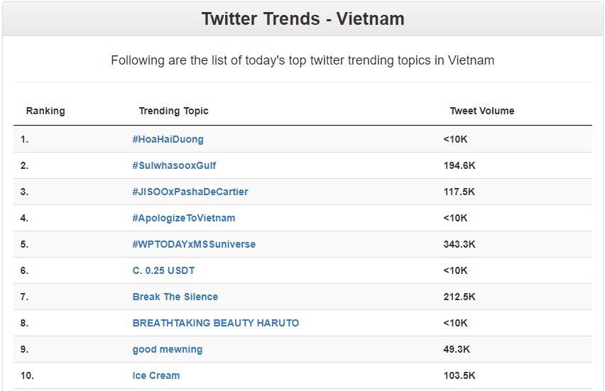
Task: Open the #WPTODAYxMSSuniverse hashtag link
Action: pos(194,244)
